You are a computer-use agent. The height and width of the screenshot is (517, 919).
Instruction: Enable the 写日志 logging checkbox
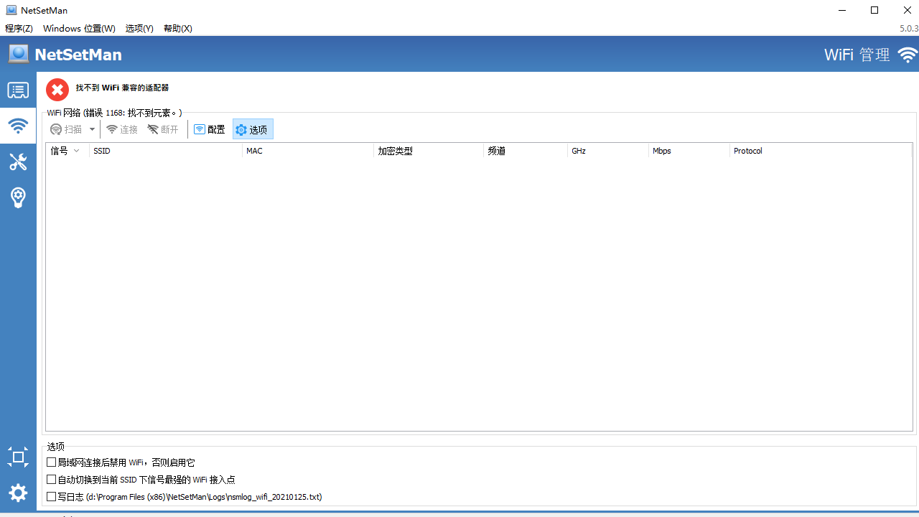tap(51, 496)
